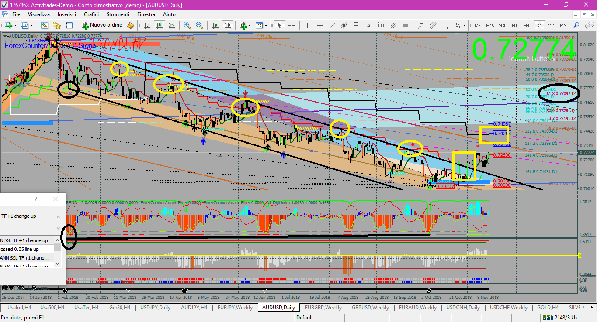Expand the profiles dropdown arrow
The height and width of the screenshot is (322, 597).
(32, 25)
